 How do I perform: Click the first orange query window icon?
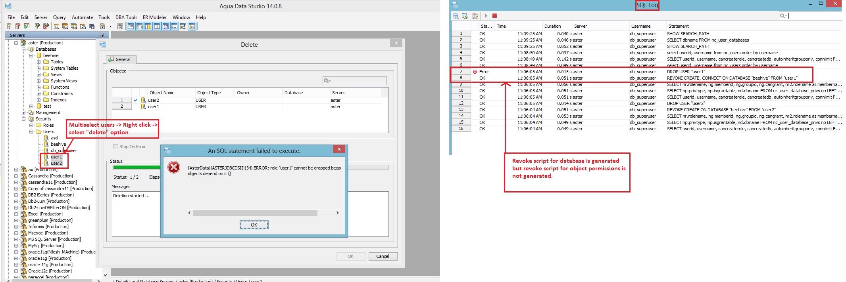point(56,26)
